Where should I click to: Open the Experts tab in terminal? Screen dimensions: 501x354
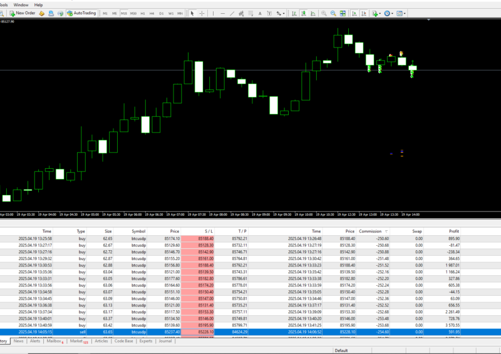point(145,341)
